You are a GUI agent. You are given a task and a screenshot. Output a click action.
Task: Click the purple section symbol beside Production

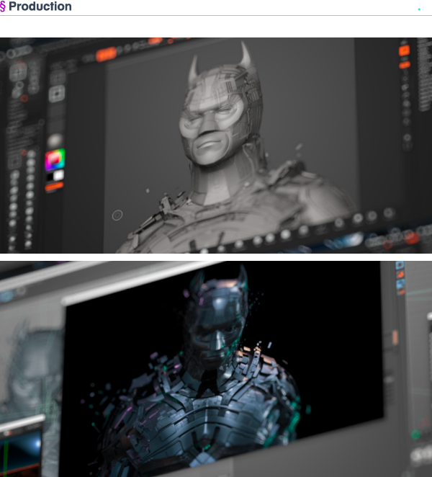(2, 6)
